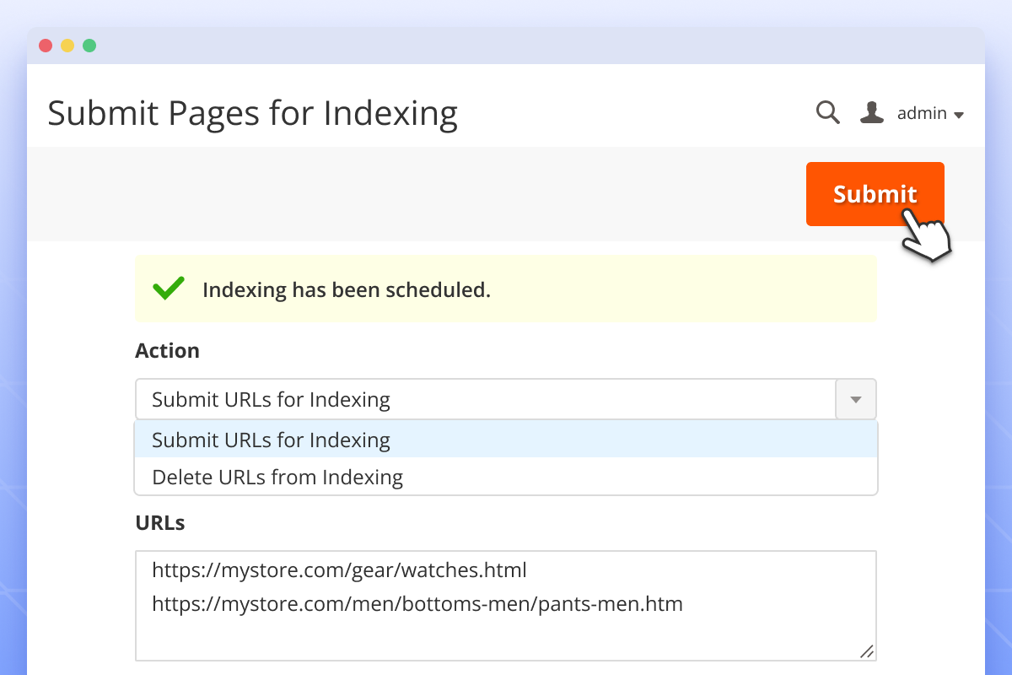Screen dimensions: 1012x675
Task: Click the 'Submit Pages for Indexing' heading
Action: (x=252, y=113)
